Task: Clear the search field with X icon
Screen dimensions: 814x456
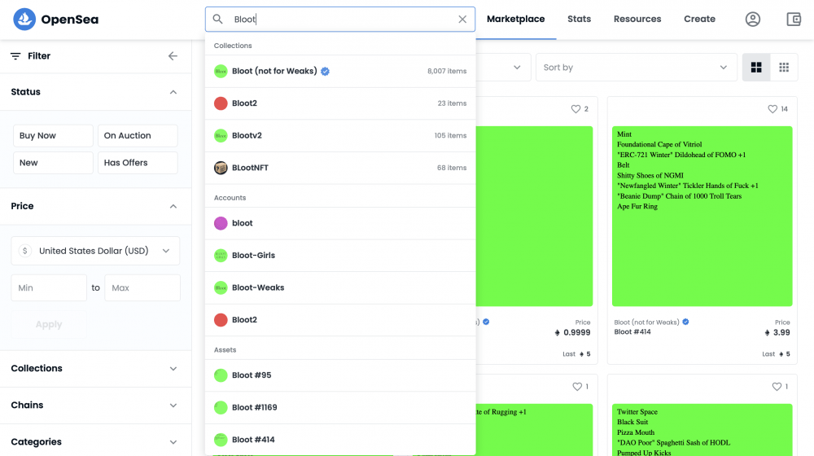Action: (x=462, y=20)
